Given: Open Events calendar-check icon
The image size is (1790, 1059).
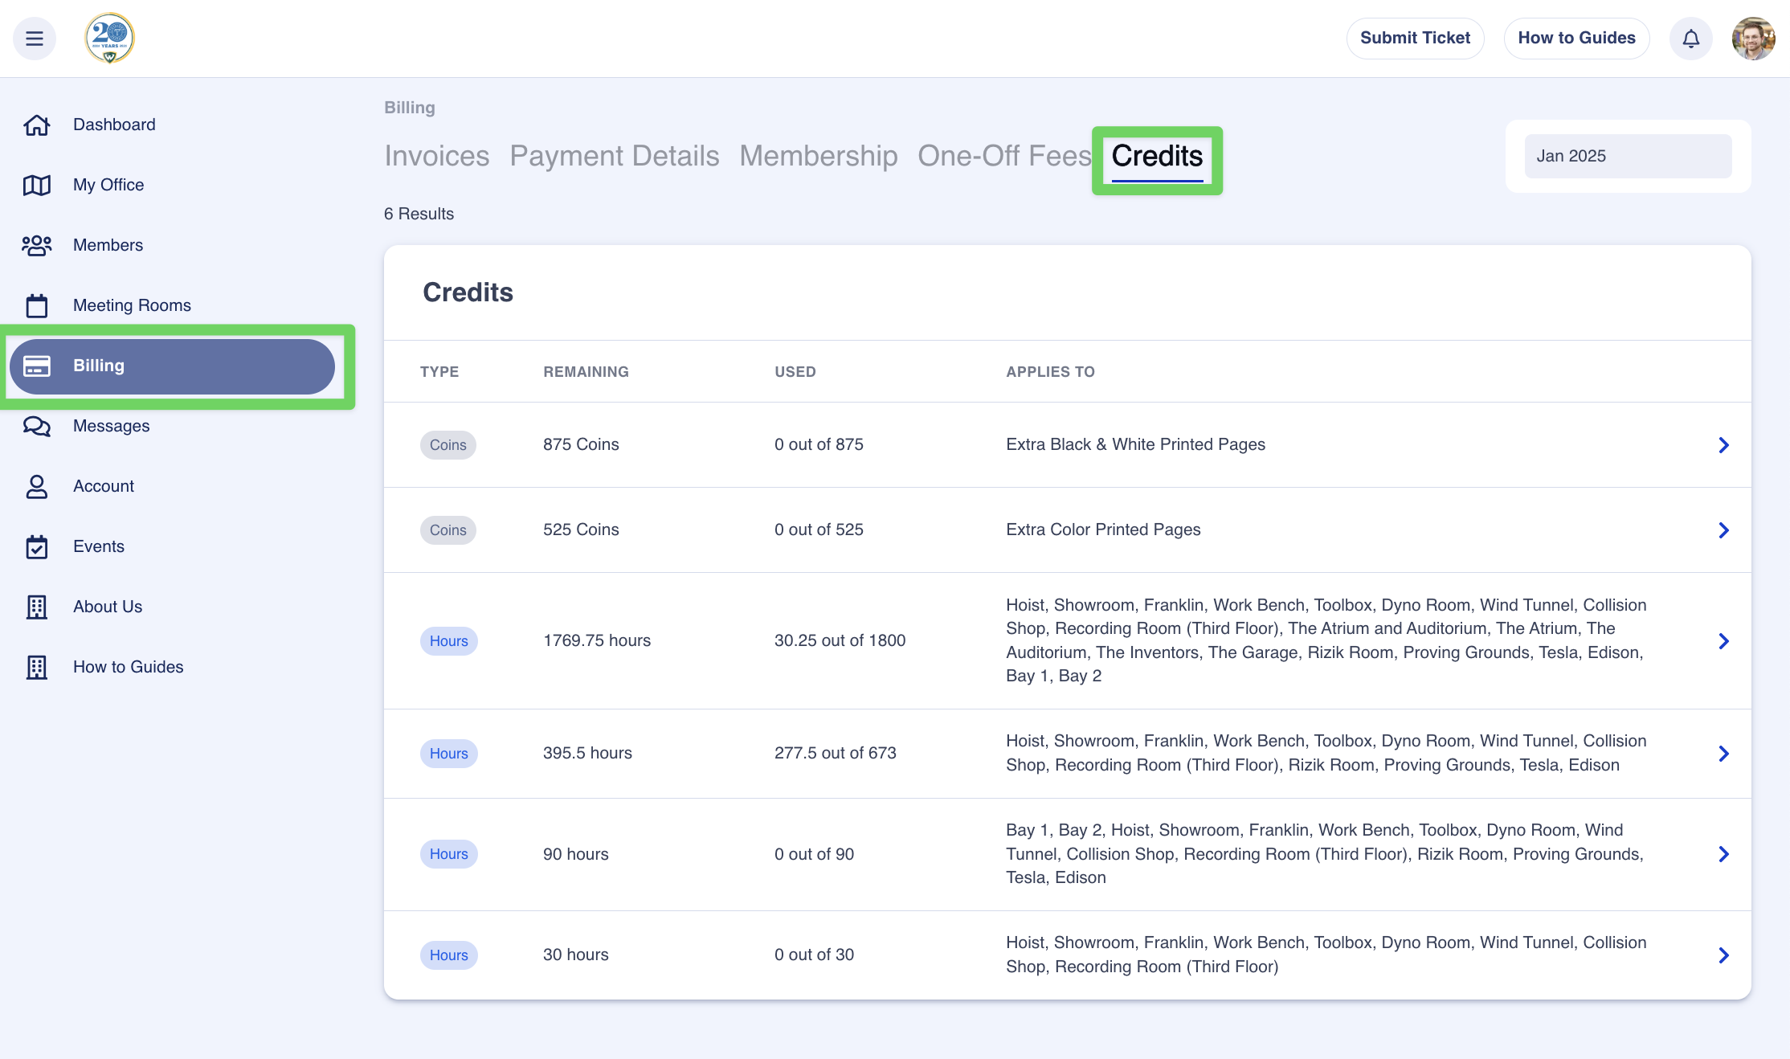Looking at the screenshot, I should (37, 546).
